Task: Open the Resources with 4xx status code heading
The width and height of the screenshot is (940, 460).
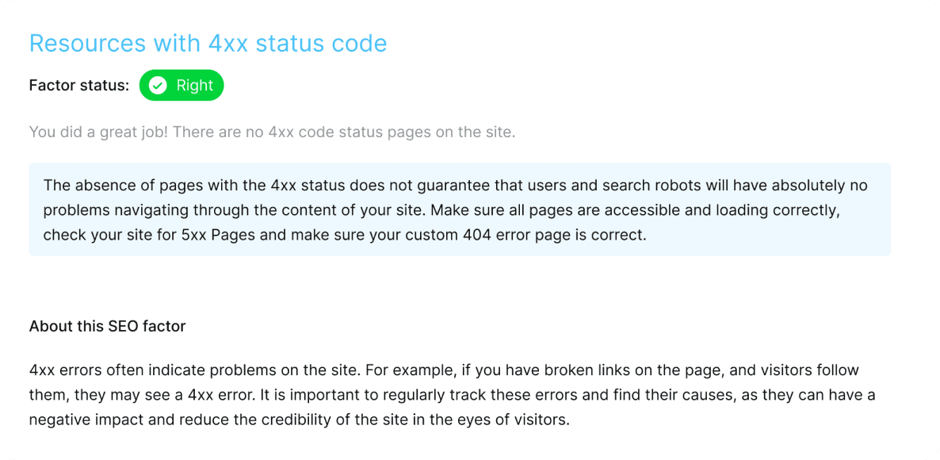Action: tap(208, 44)
